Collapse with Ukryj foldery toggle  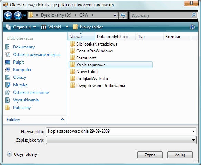[x=22, y=154]
